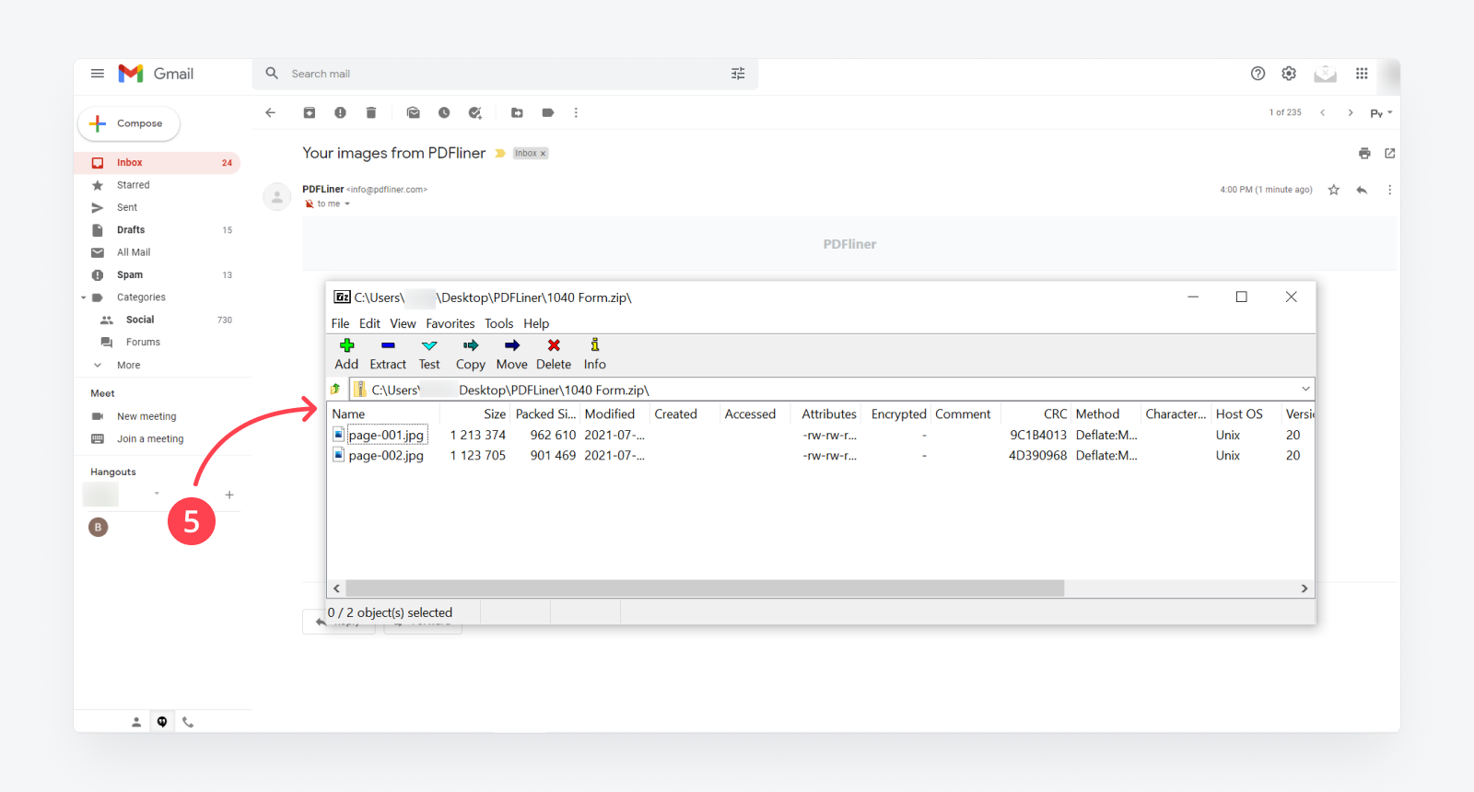1474x792 pixels.
Task: Select file page-001.jpg
Action: 386,435
